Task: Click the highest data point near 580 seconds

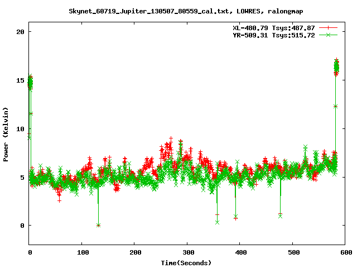Action: (336, 59)
